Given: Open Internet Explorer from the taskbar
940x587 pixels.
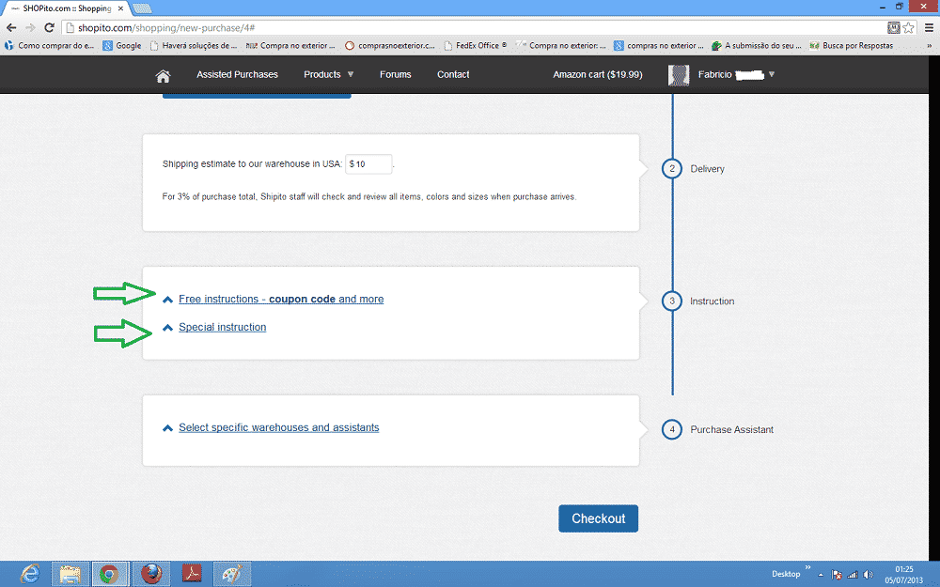Looking at the screenshot, I should [30, 573].
